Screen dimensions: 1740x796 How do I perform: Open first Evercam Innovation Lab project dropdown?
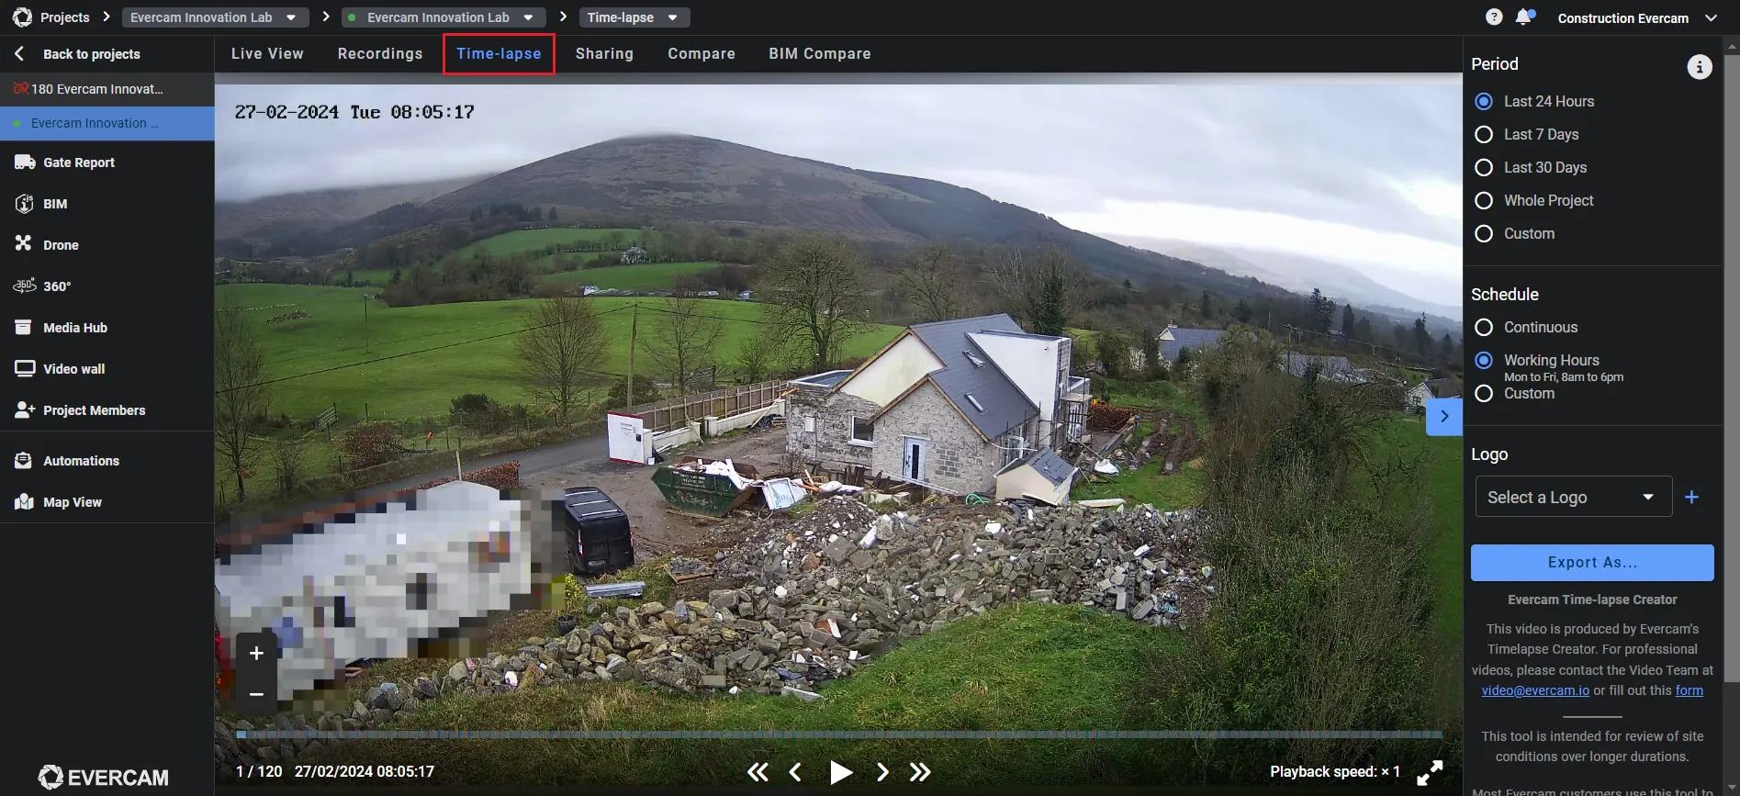(x=215, y=17)
